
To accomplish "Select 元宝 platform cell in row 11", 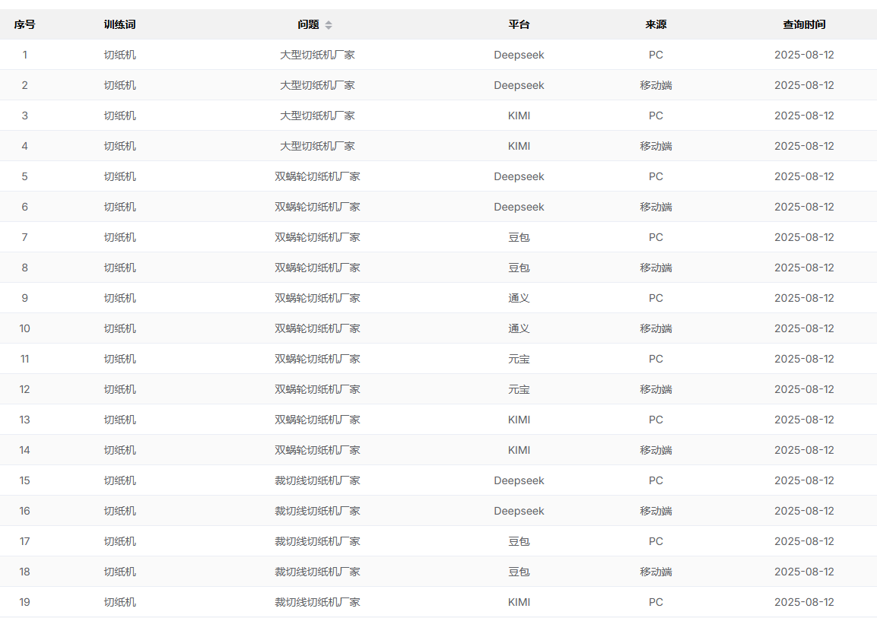I will 519,359.
